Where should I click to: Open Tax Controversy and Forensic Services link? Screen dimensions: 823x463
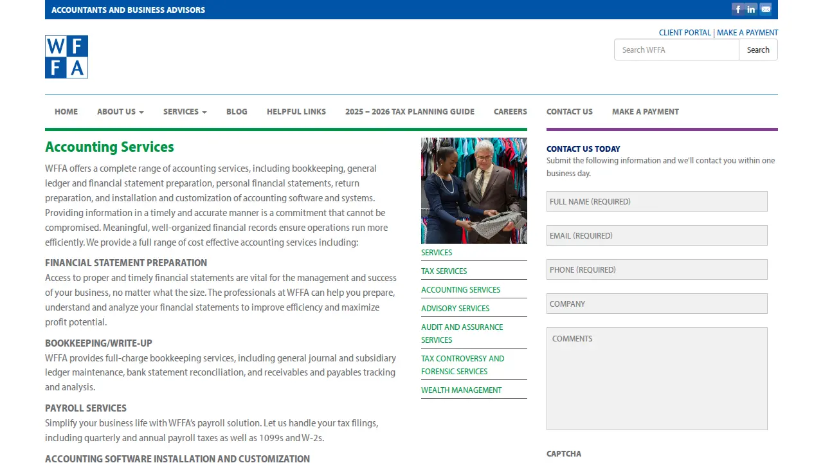coord(463,365)
